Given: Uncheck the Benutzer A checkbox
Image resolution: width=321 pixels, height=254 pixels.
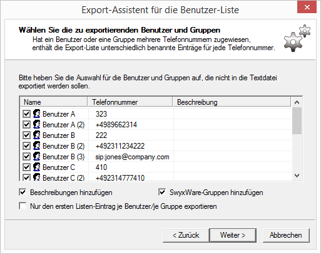Looking at the screenshot, I should (26, 114).
